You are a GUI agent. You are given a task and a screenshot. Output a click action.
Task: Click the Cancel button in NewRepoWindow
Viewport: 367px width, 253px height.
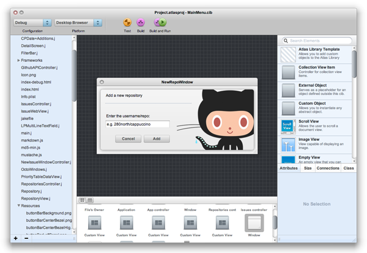[128, 139]
